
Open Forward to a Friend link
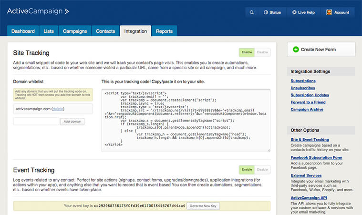coord(308,102)
